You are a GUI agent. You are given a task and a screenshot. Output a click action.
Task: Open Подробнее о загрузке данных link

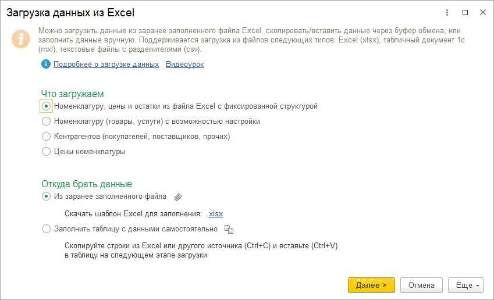106,65
